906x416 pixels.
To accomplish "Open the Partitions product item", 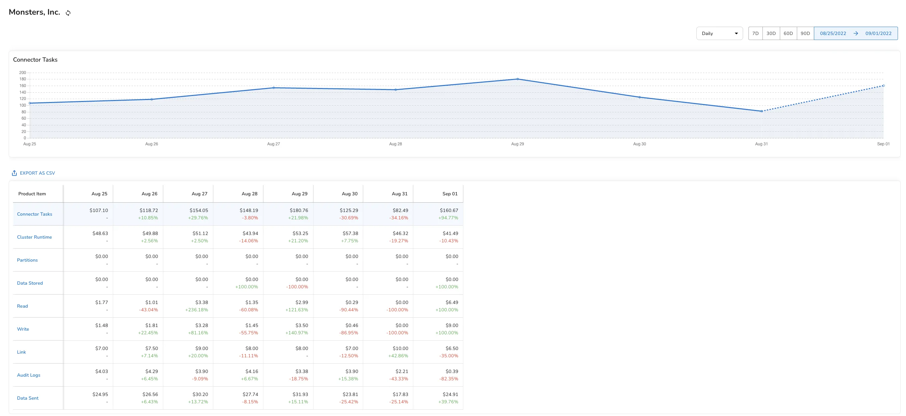I will (27, 260).
